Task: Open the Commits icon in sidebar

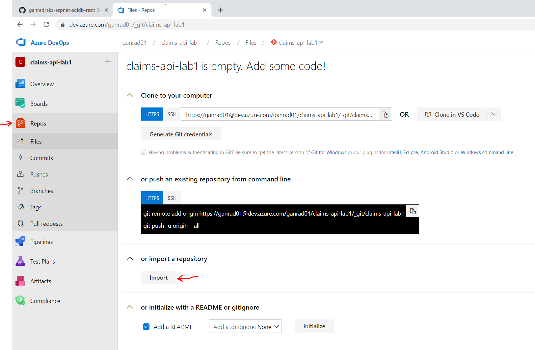Action: 20,158
